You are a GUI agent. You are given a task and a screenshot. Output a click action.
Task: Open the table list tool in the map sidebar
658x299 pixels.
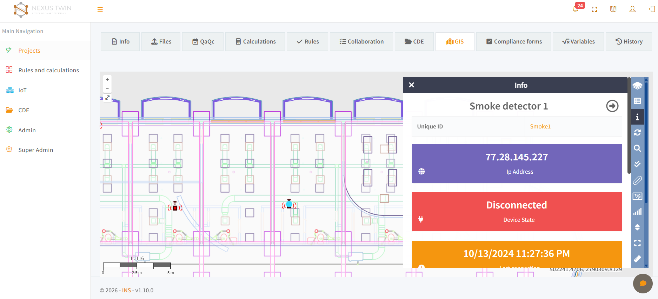637,101
